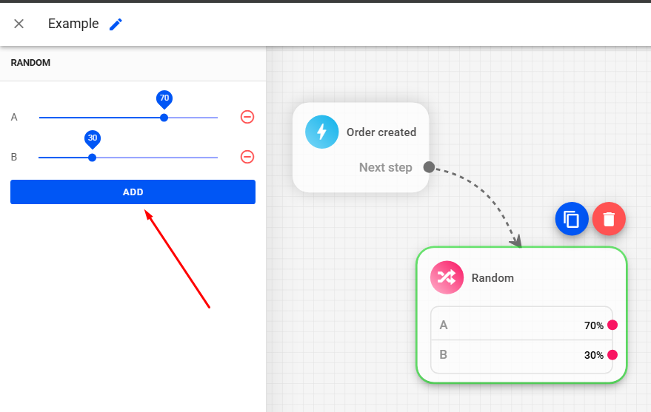Click the RANDOM panel header
This screenshot has width=651, height=412.
tap(30, 63)
